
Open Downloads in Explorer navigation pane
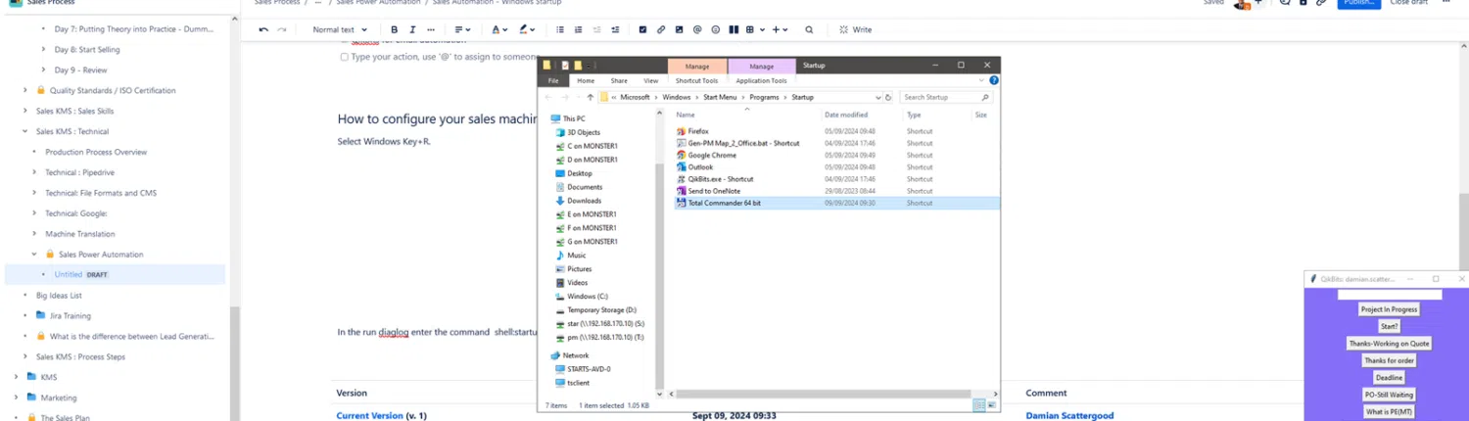click(x=584, y=201)
